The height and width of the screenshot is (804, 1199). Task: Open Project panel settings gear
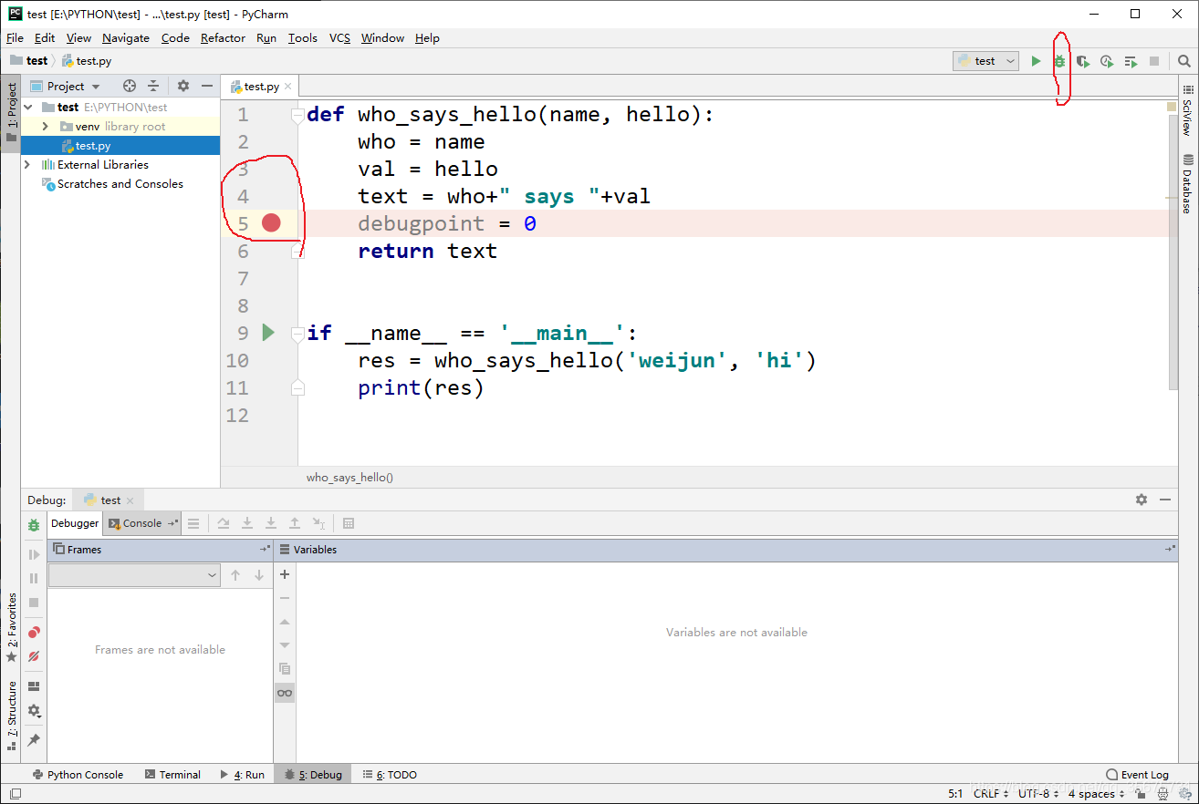pyautogui.click(x=183, y=86)
